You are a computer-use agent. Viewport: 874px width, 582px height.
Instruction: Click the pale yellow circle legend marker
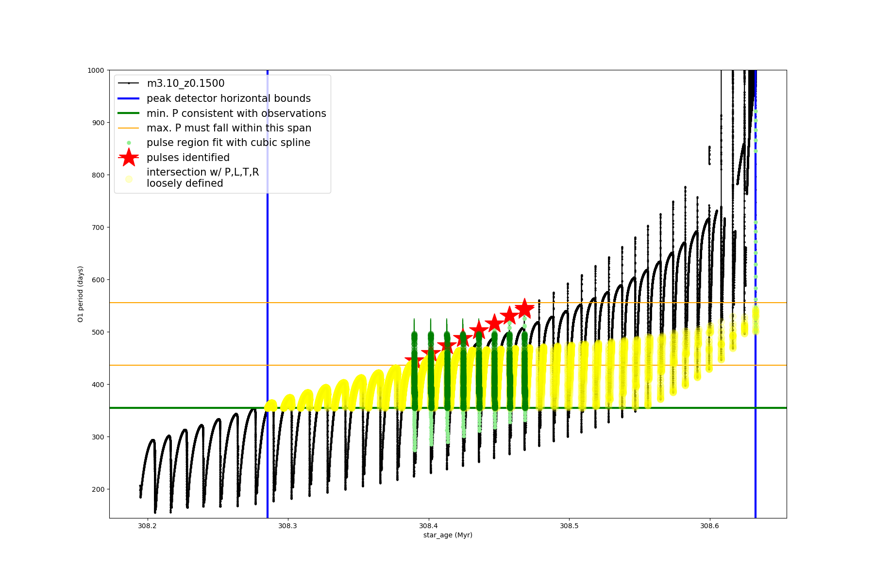pyautogui.click(x=129, y=179)
